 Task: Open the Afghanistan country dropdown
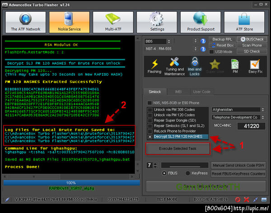pos(238,110)
